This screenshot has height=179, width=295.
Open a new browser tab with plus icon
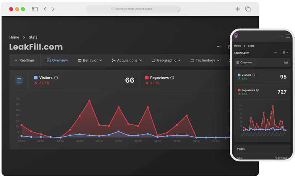(x=237, y=9)
